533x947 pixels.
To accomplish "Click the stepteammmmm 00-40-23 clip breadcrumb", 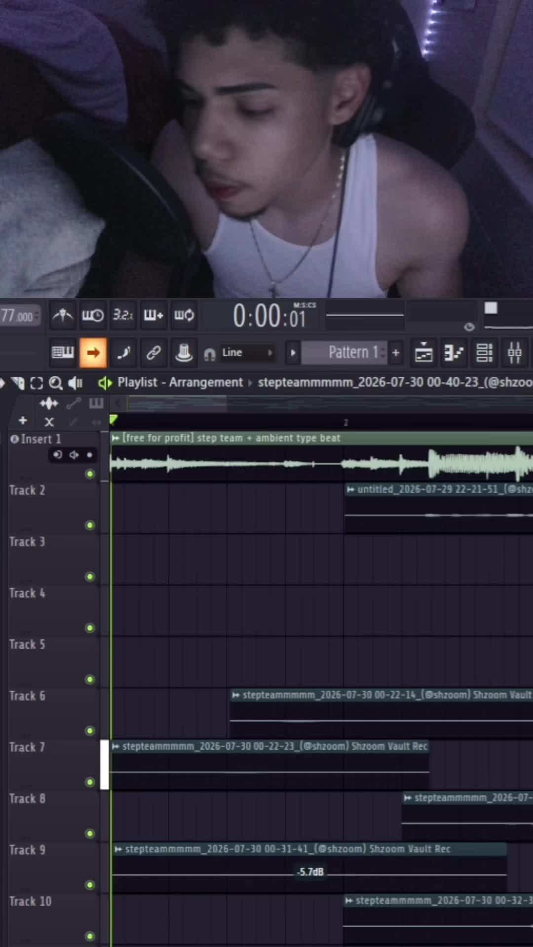I will tap(395, 382).
